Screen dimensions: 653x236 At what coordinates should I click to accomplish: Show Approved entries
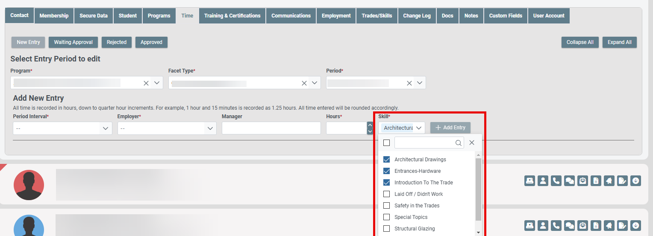click(151, 42)
